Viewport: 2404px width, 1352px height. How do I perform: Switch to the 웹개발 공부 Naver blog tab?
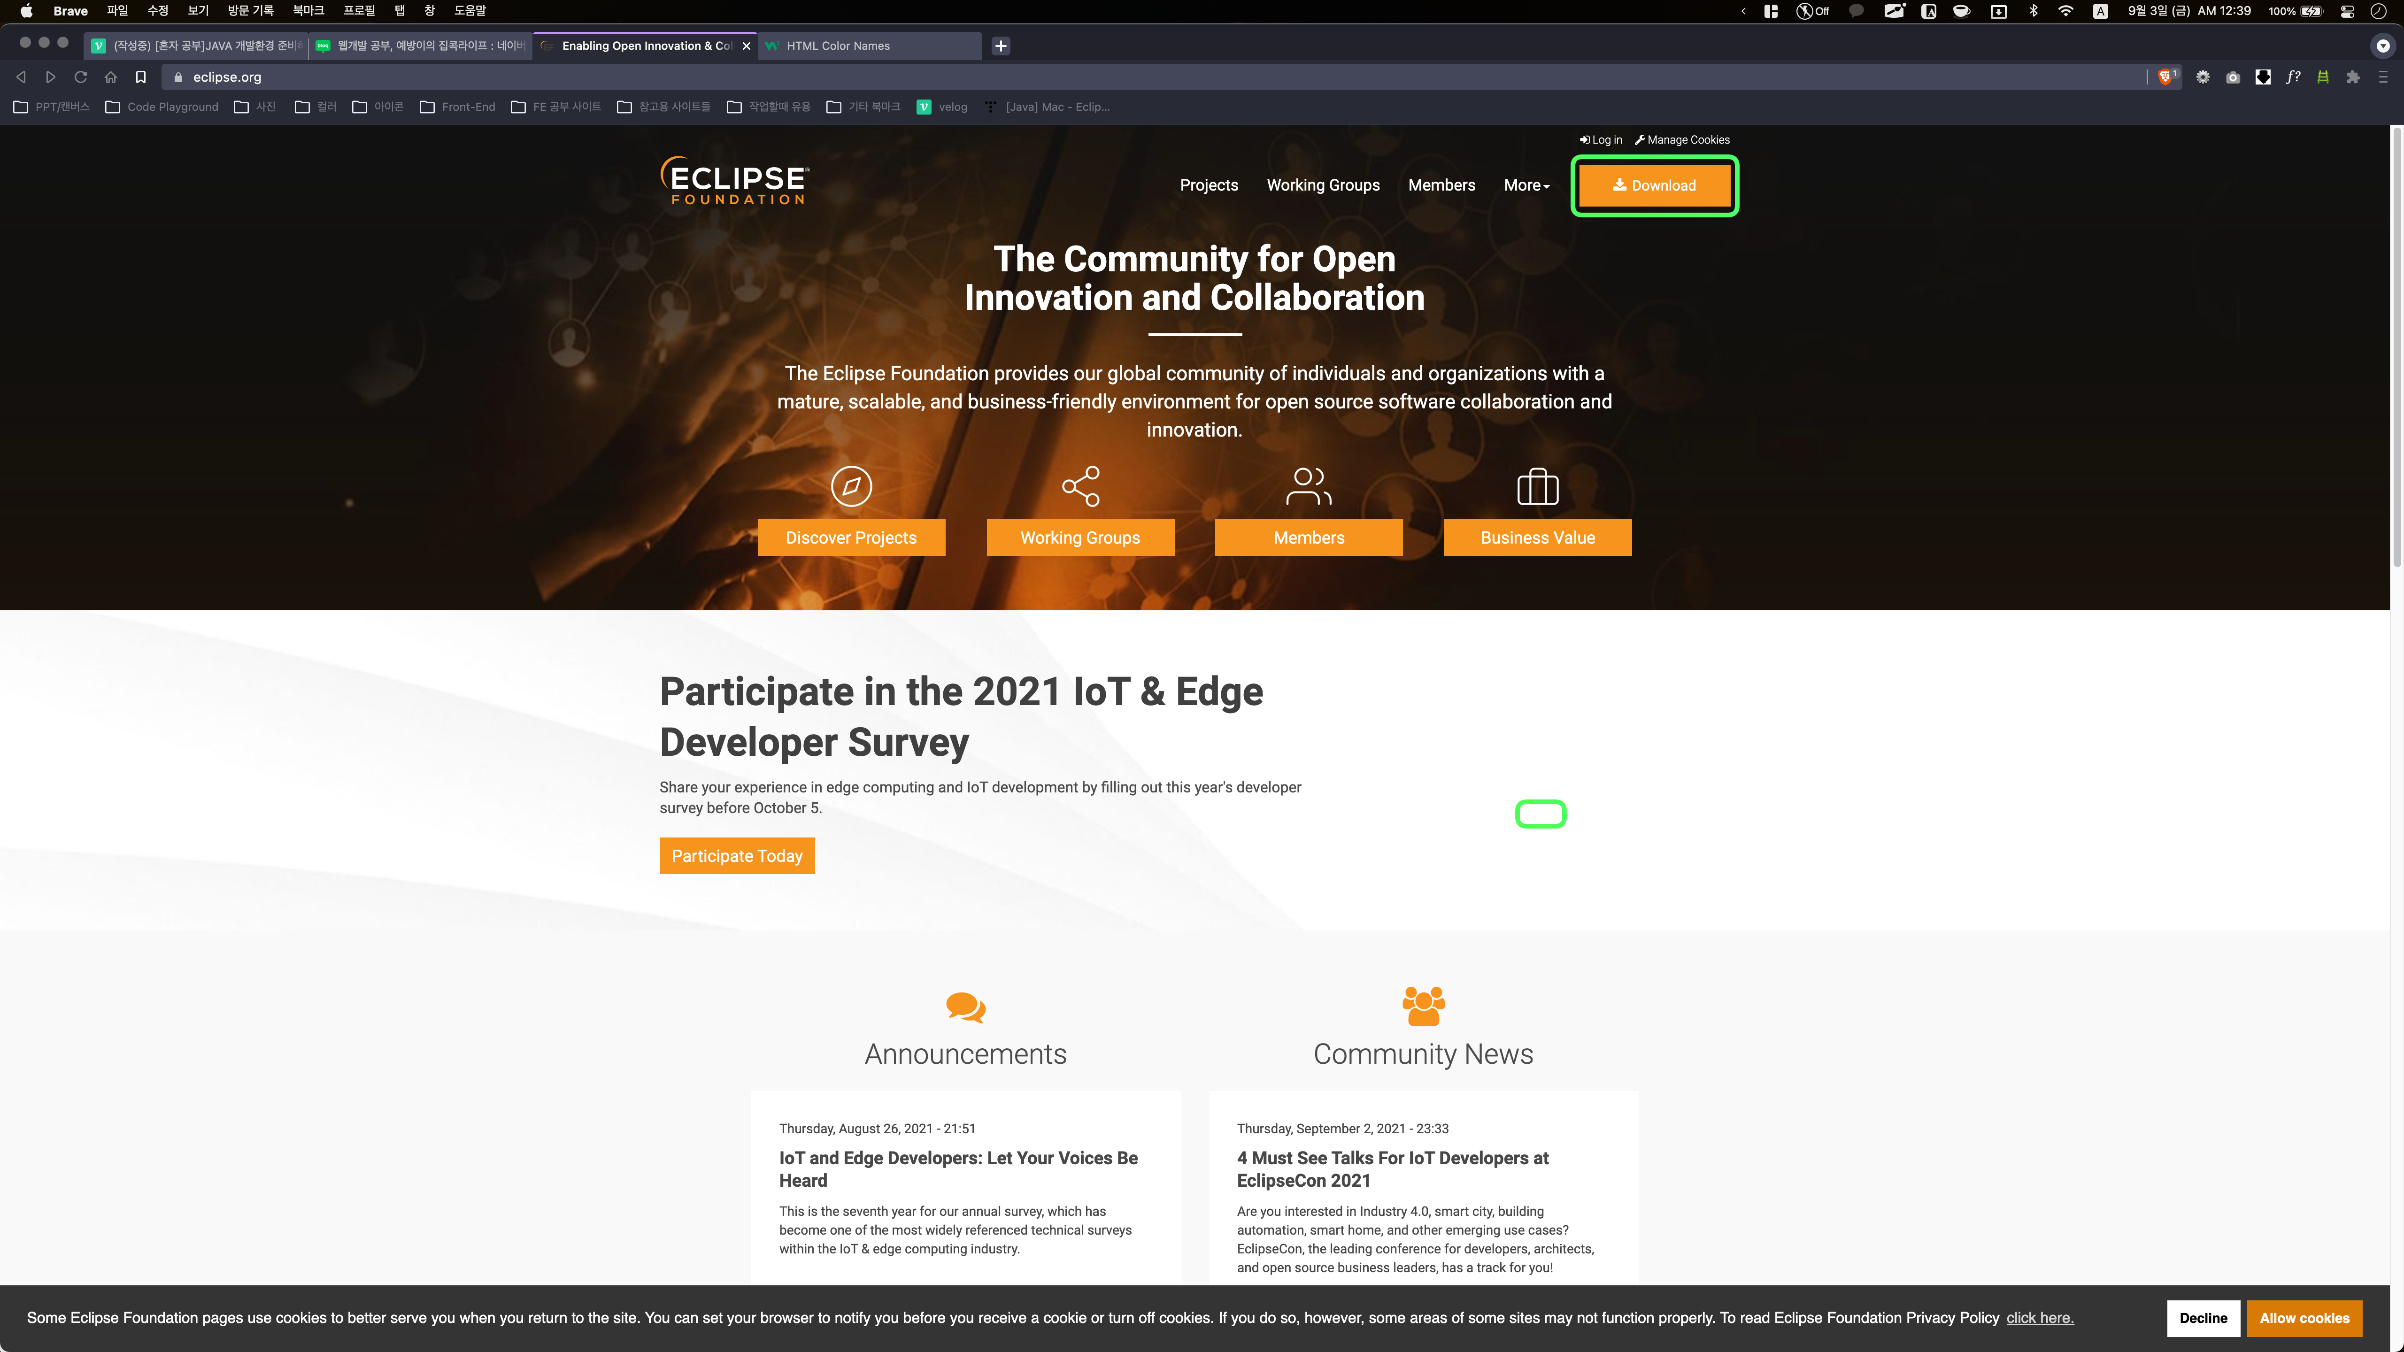(421, 46)
